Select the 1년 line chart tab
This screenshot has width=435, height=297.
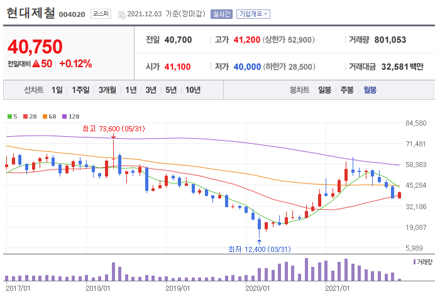point(131,90)
